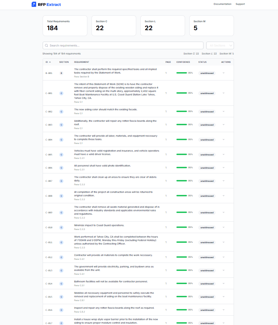Expand the actions chevron for requirement C-003
Viewport: 278px width, 325px height.
pyautogui.click(x=224, y=125)
